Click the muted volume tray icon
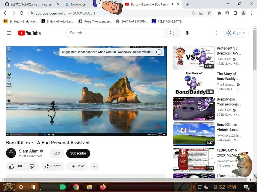The height and width of the screenshot is (192, 257). coord(206,187)
